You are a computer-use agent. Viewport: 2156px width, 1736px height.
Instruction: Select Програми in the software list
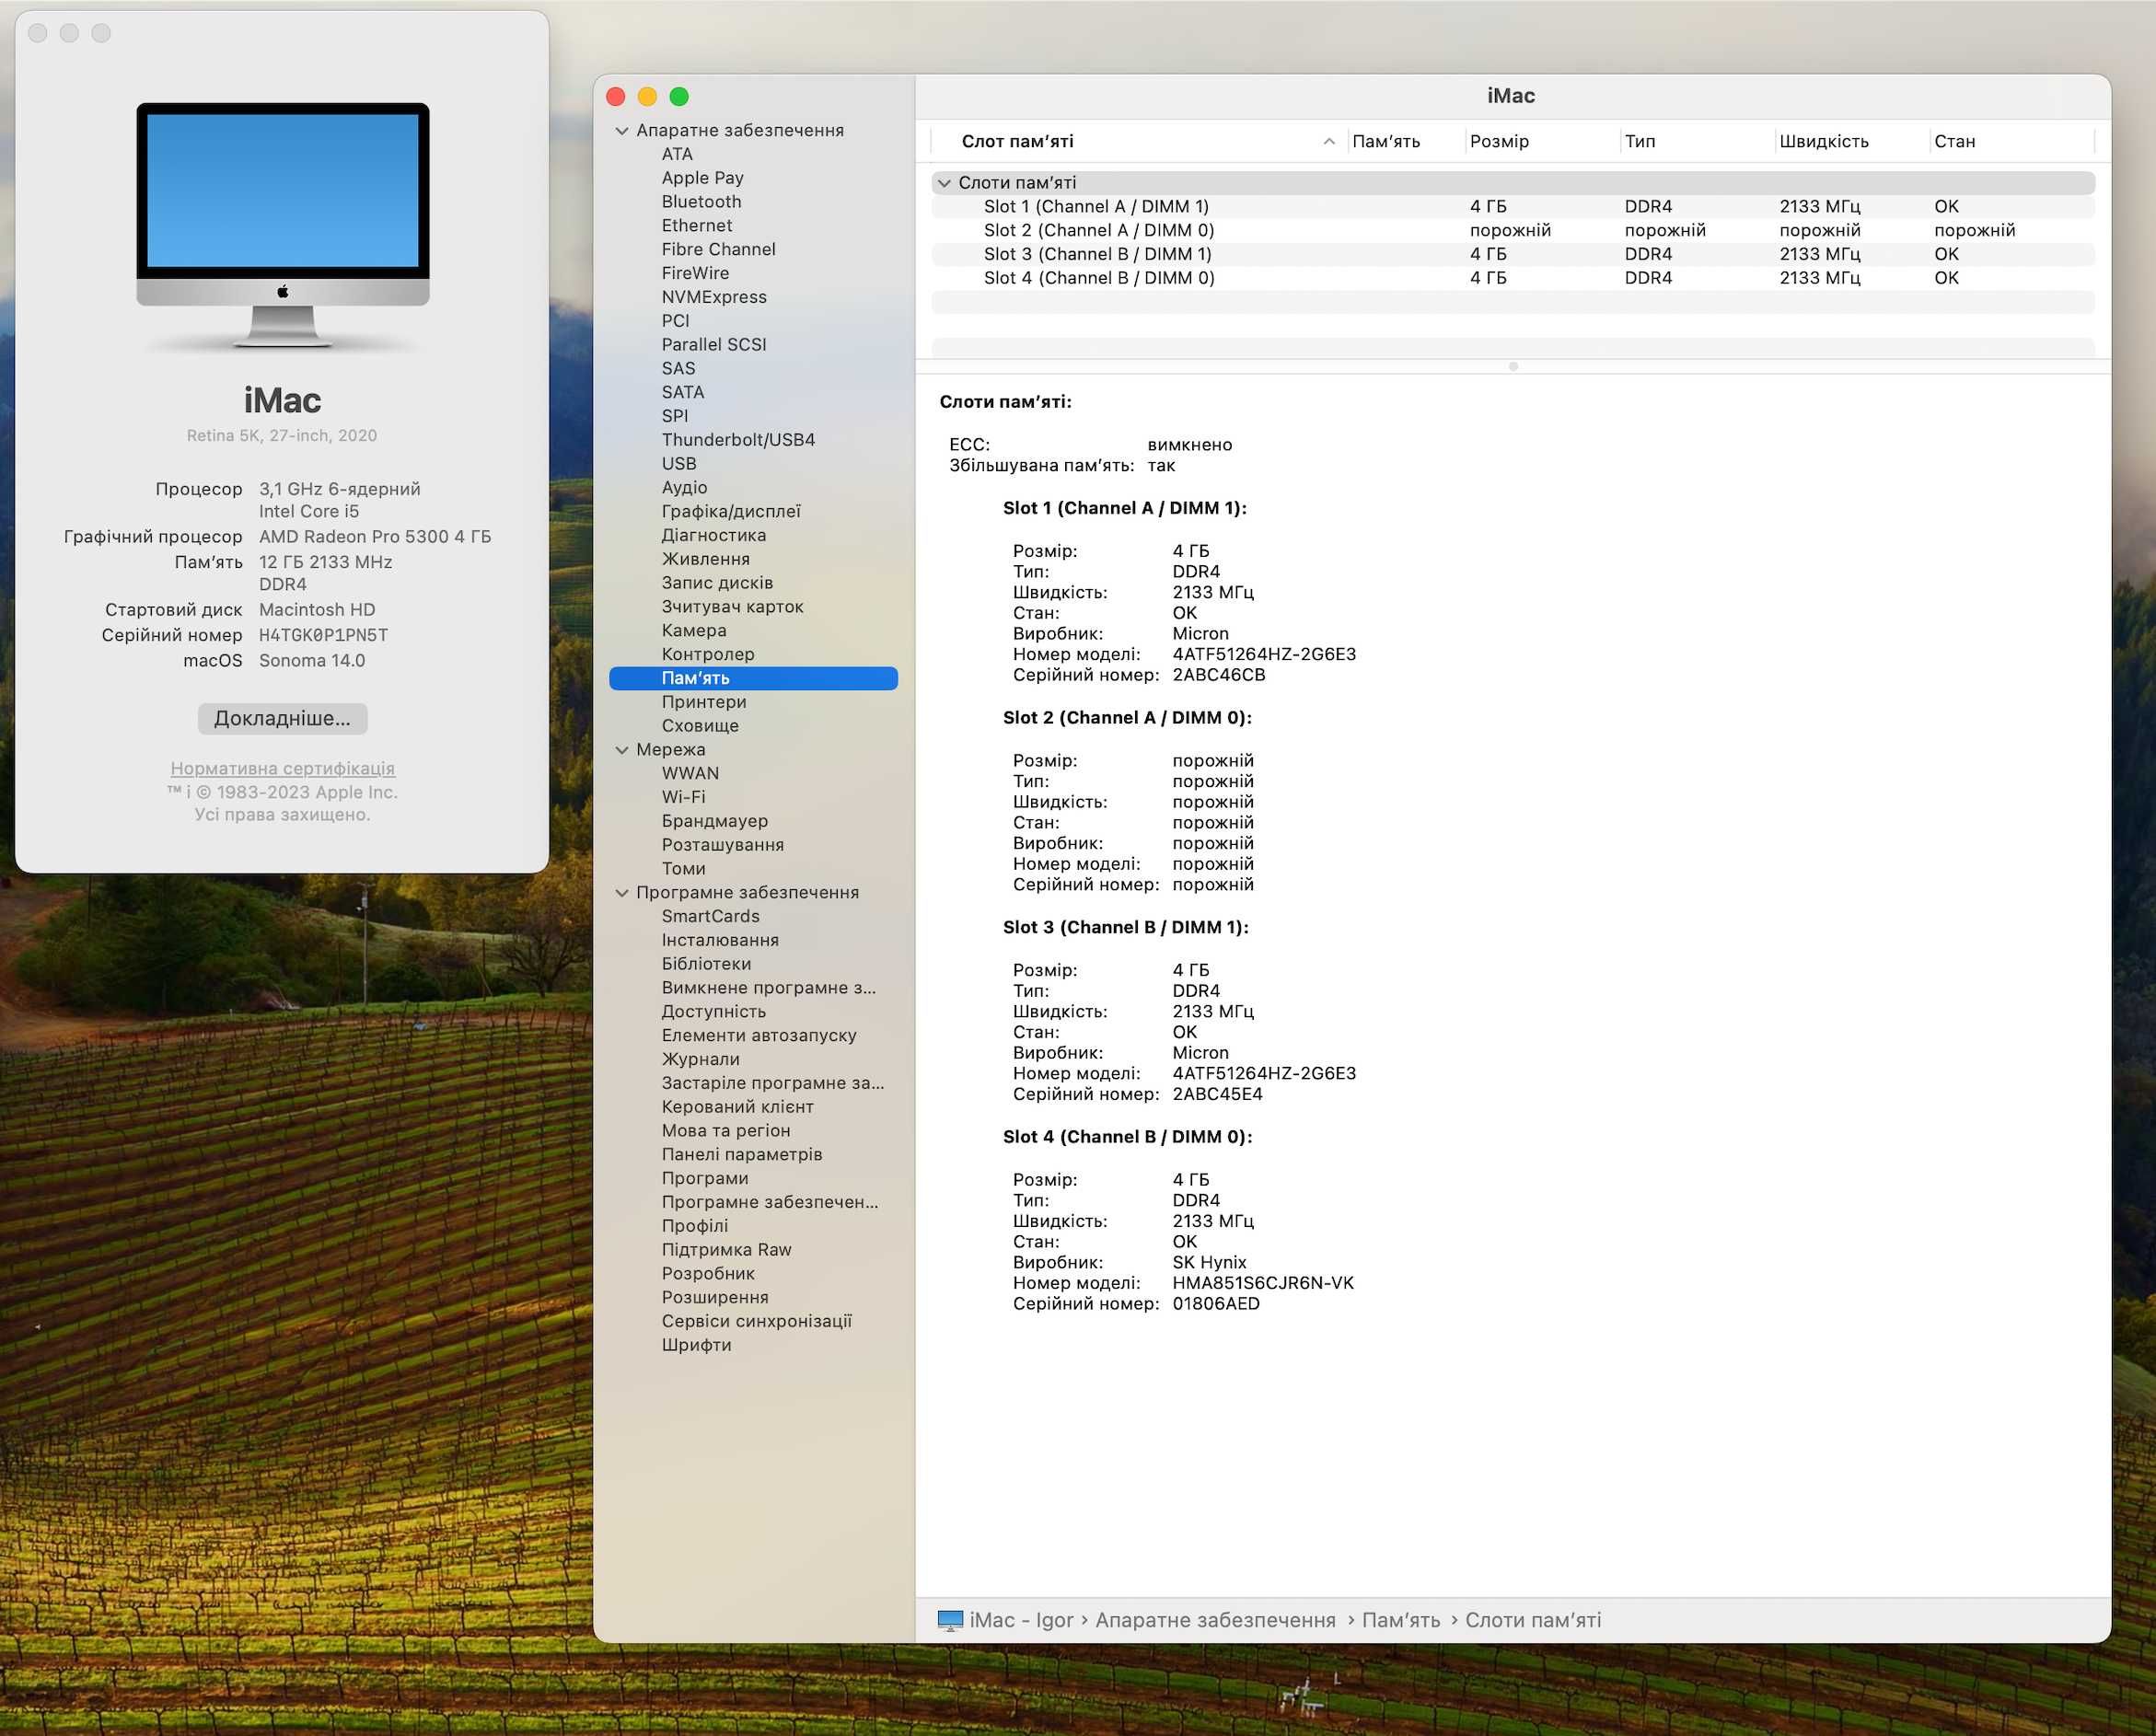[705, 1178]
